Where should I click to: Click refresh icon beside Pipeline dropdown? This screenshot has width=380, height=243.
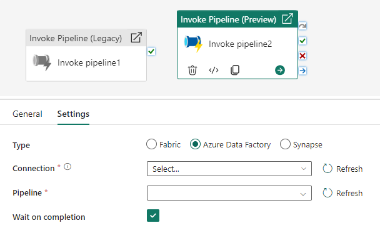pyautogui.click(x=327, y=193)
